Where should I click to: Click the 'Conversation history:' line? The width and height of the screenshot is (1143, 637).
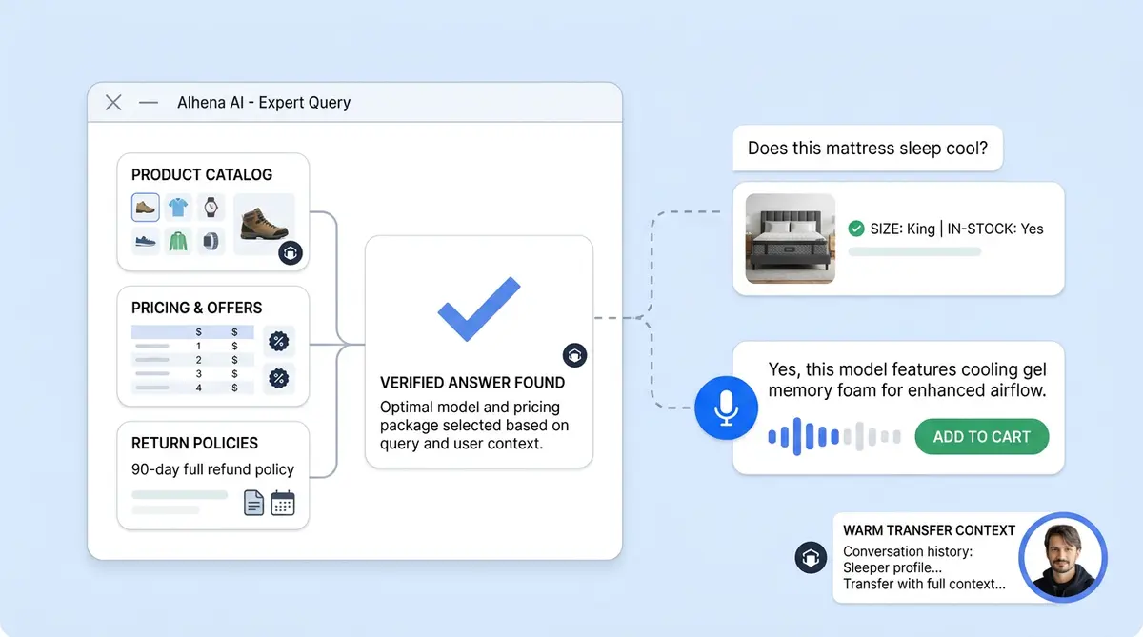(908, 552)
